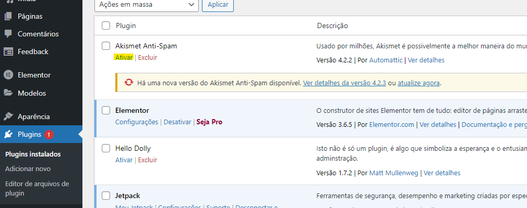Click Desativar under Elementor
Image resolution: width=527 pixels, height=208 pixels.
(x=177, y=122)
